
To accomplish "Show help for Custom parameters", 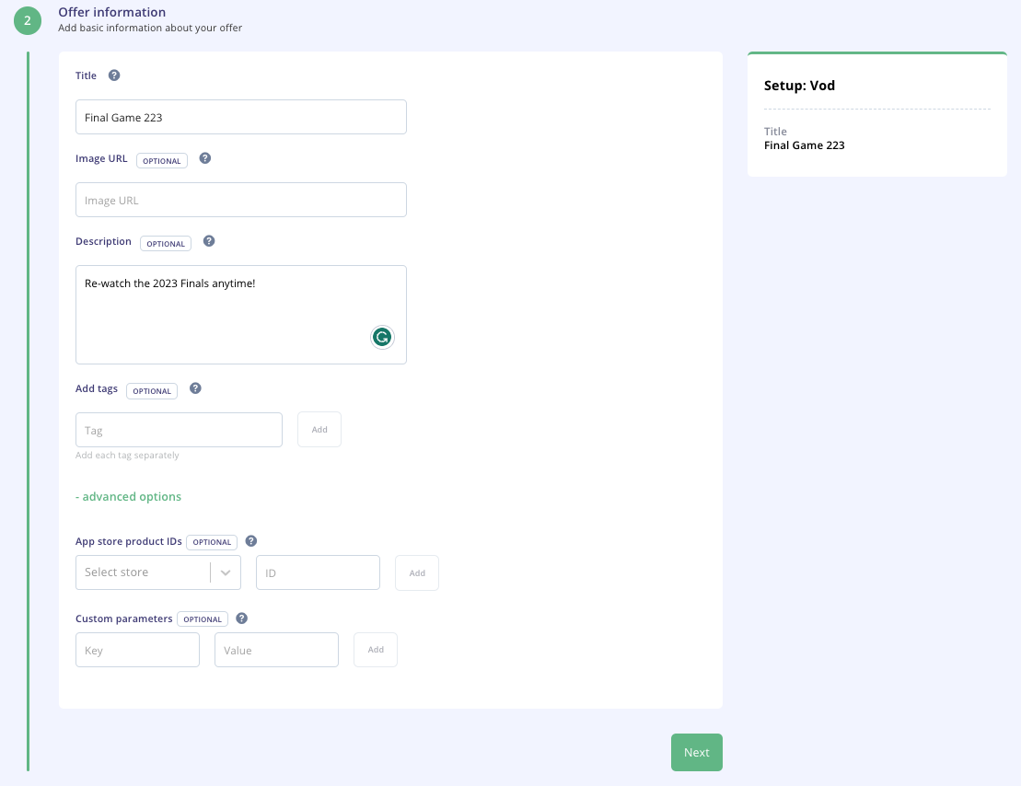I will (241, 618).
